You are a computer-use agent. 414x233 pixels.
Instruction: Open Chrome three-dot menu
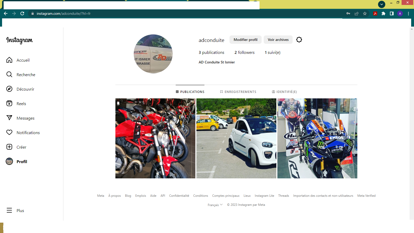409,13
